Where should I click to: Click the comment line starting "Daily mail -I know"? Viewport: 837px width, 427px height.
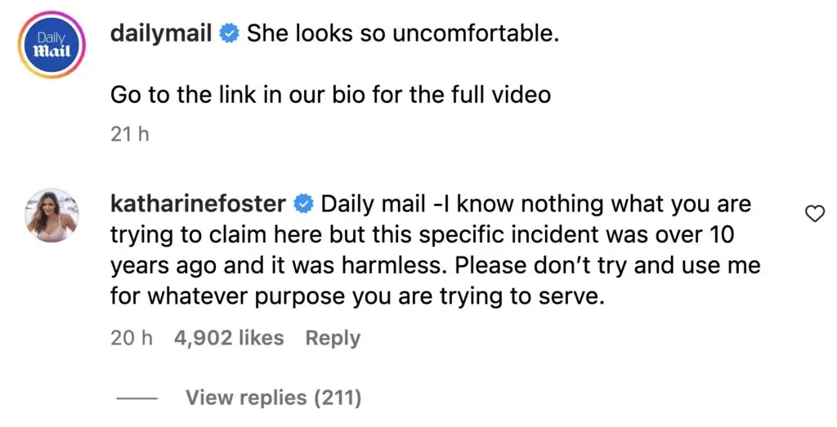tap(535, 203)
